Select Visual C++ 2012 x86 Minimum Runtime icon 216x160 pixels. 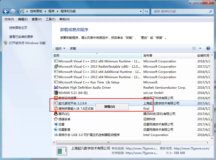pyautogui.click(x=56, y=61)
